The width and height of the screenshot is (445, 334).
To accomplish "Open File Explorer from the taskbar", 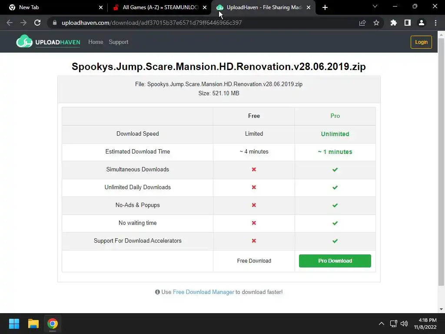I will (33, 324).
